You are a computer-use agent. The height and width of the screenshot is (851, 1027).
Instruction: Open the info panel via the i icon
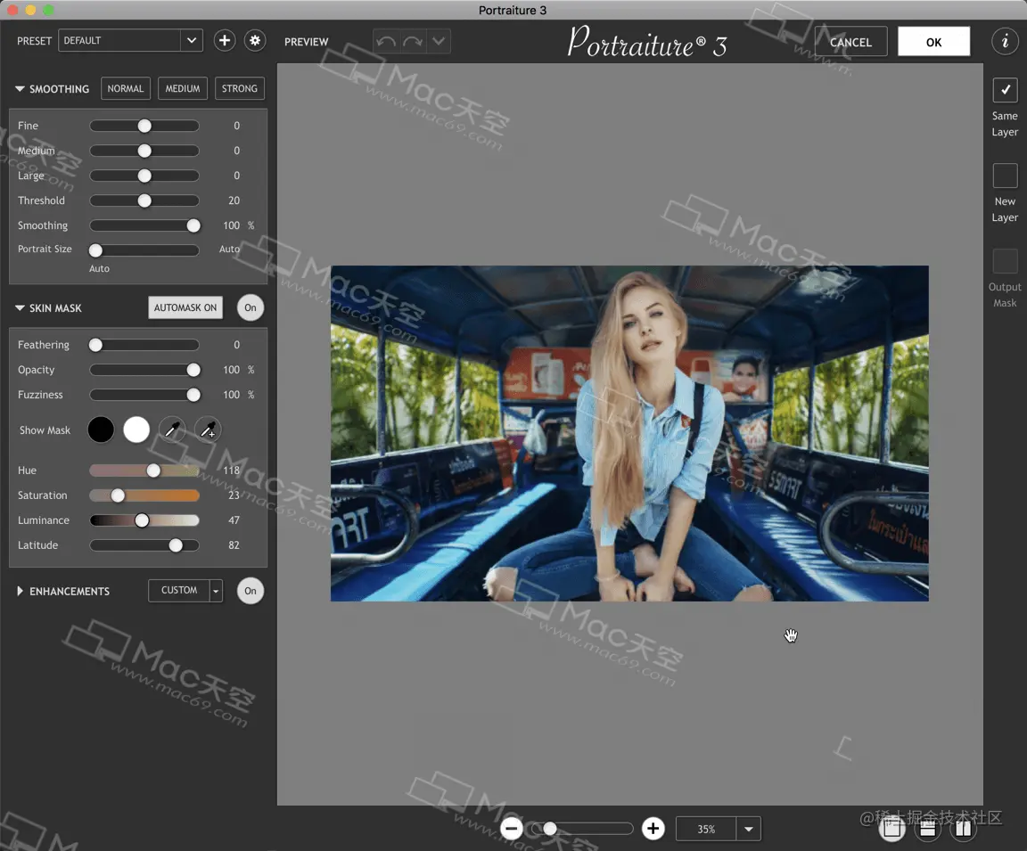pyautogui.click(x=1005, y=41)
